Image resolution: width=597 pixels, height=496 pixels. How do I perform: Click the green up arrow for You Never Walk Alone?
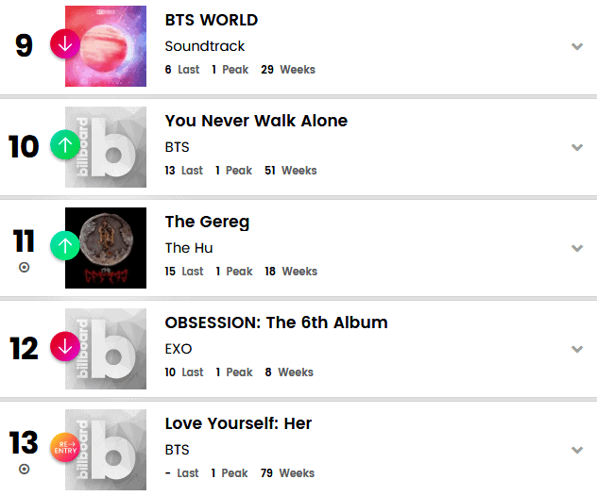tap(64, 145)
